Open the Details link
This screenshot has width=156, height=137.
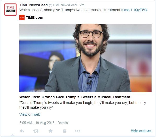pos(62,123)
